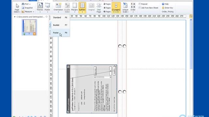Click the Enter Key lock icon

(163, 8)
